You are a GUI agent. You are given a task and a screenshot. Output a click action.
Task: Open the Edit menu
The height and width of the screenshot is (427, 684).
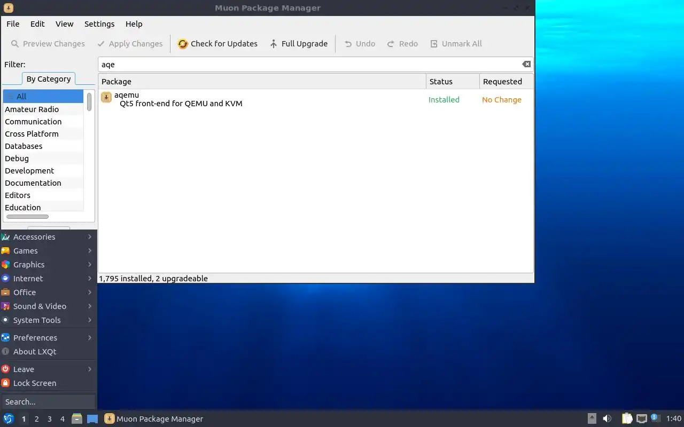(x=37, y=24)
